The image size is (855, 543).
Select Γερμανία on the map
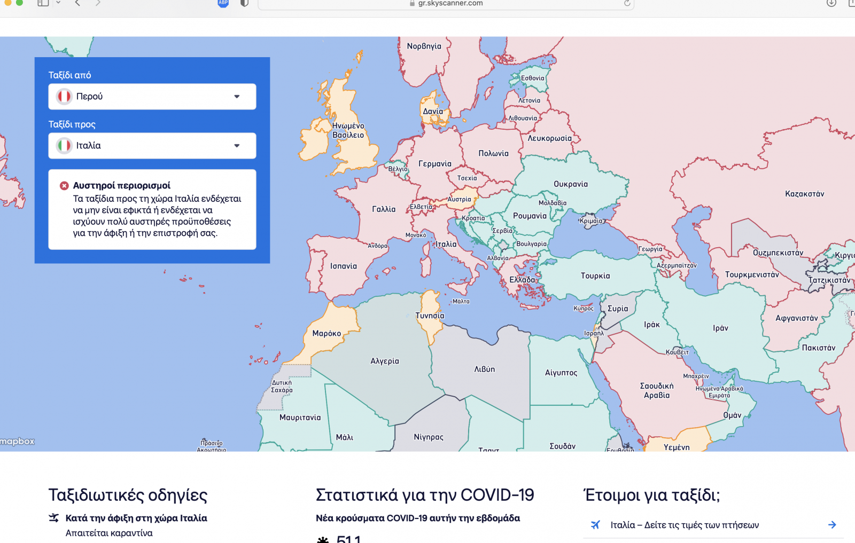click(x=434, y=164)
